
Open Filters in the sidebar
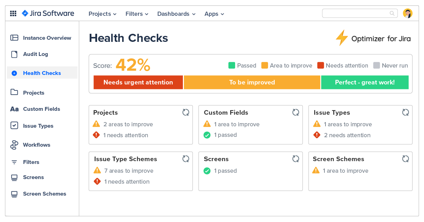point(31,162)
